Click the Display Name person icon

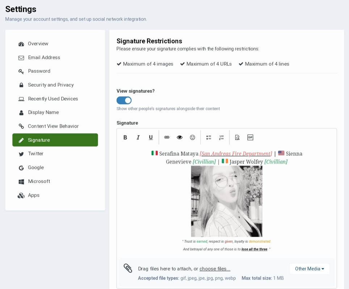21,113
